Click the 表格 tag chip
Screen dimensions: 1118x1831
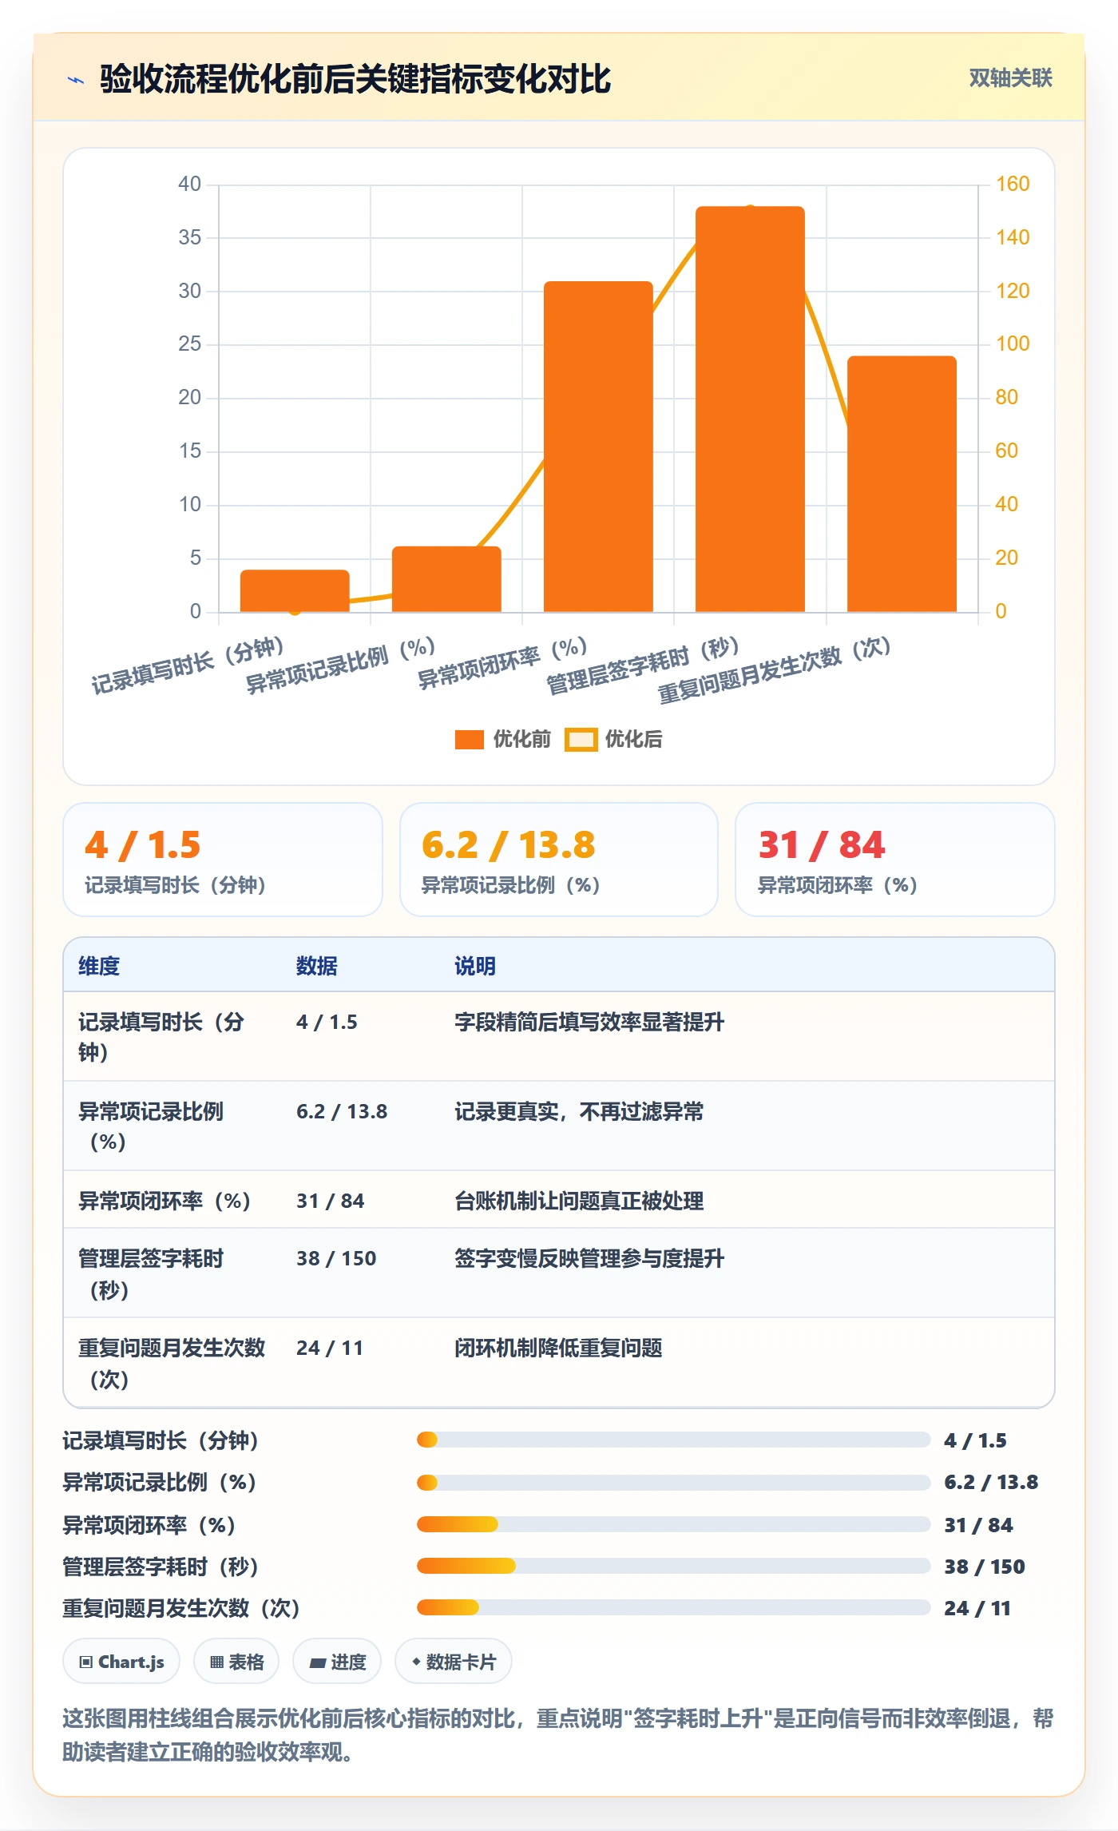tap(236, 1662)
